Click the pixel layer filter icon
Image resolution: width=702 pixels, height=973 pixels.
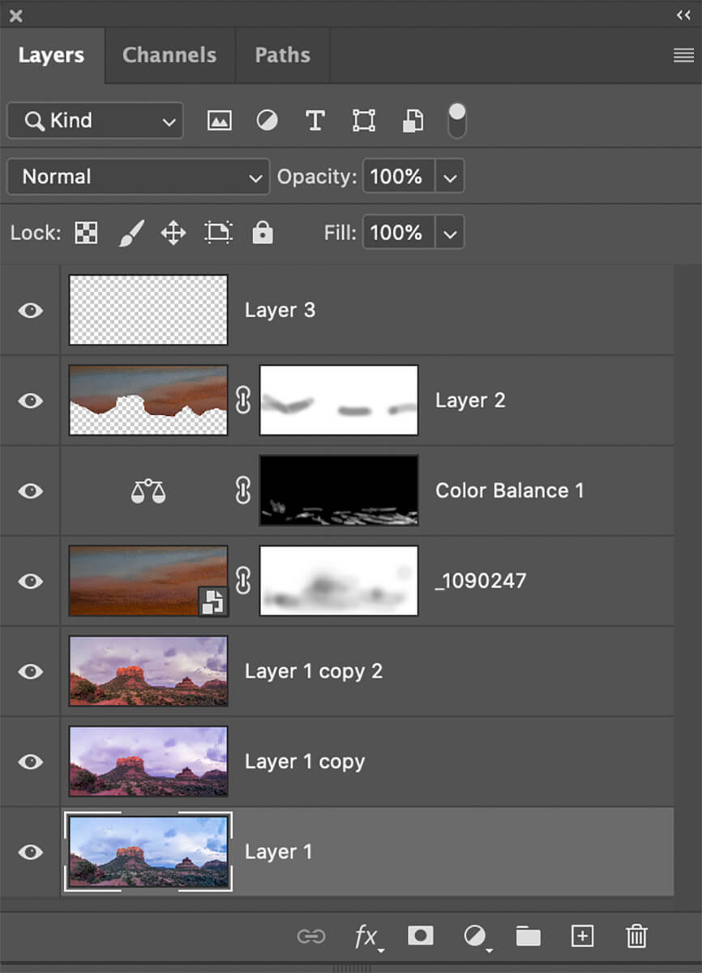(x=219, y=121)
